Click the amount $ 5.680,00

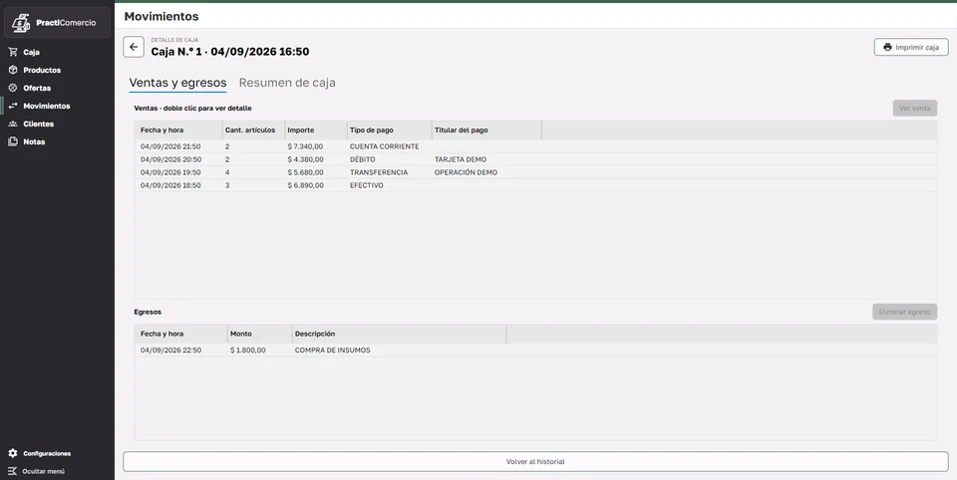tap(305, 172)
